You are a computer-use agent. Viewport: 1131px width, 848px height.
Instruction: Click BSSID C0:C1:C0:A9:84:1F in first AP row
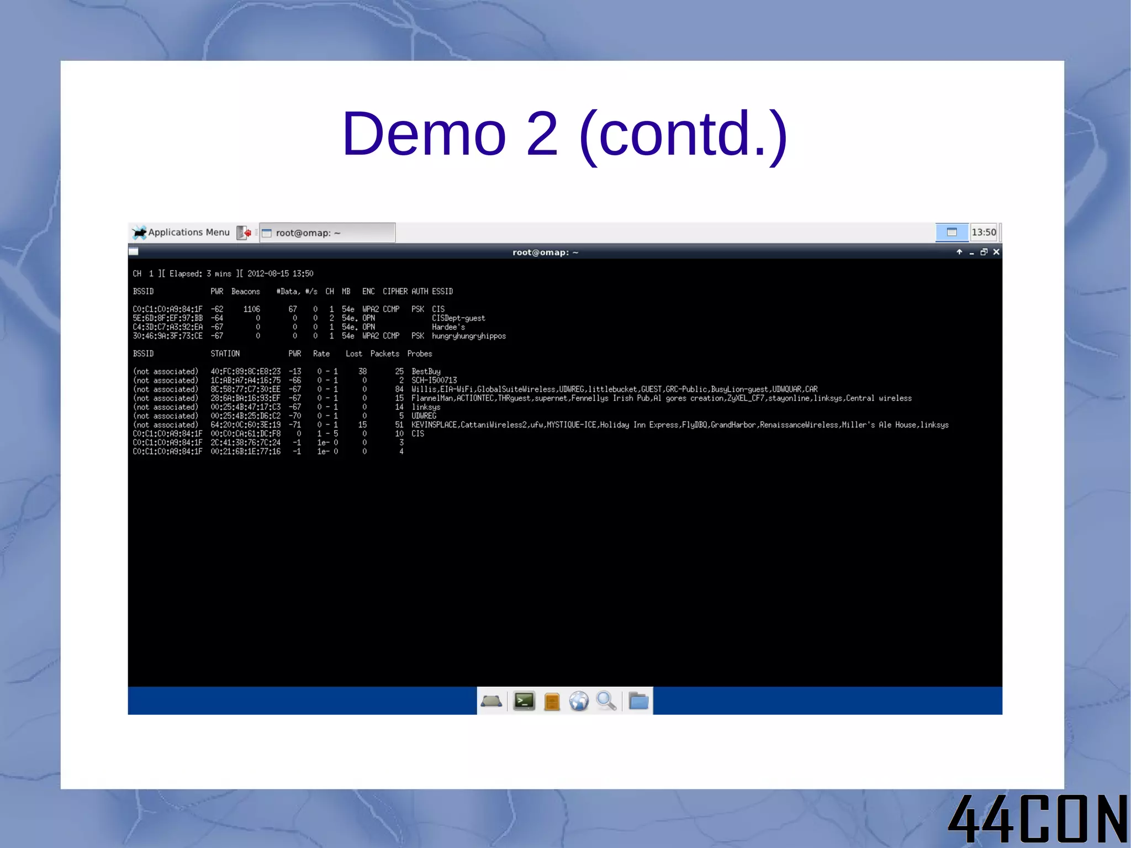(167, 309)
